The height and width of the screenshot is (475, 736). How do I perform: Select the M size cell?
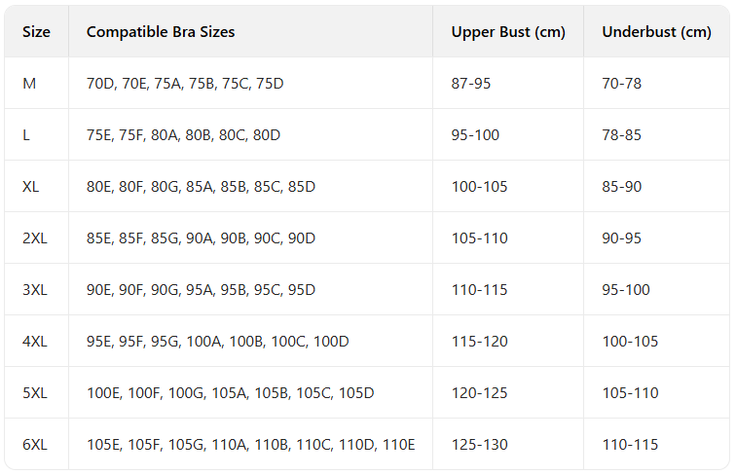(29, 84)
